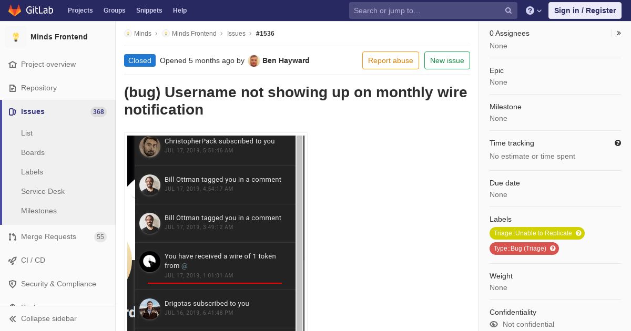
Task: Click Minds Frontend project title in sidebar
Action: (x=59, y=37)
